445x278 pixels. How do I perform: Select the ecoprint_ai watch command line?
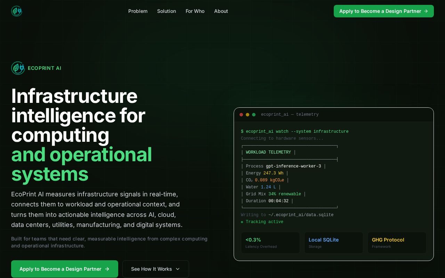tap(295, 131)
